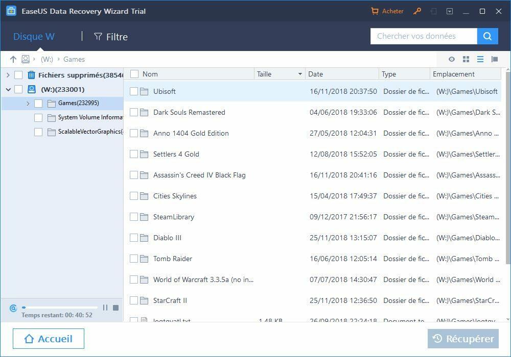511x357 pixels.
Task: Click Games in the breadcrumb path
Action: [x=74, y=59]
